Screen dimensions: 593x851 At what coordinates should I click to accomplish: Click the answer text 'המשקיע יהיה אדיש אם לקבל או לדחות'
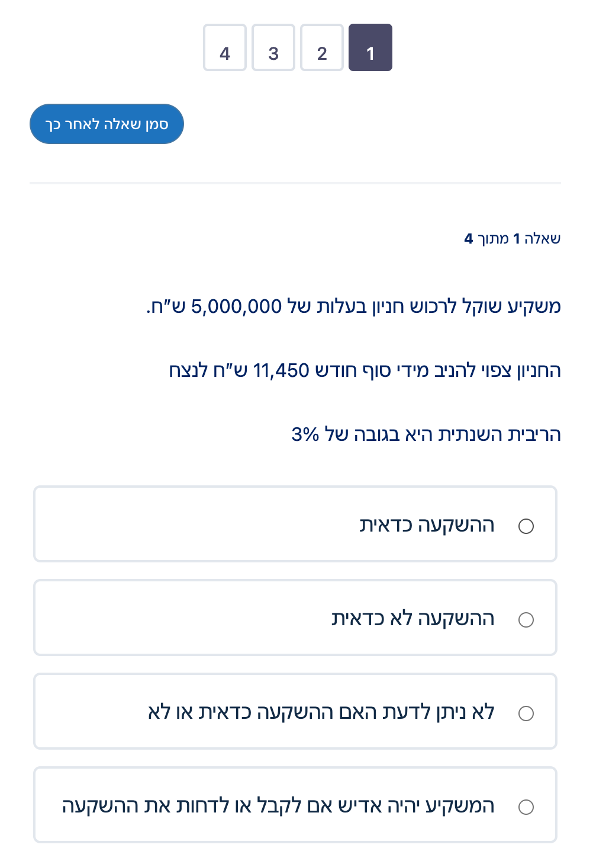point(278,806)
